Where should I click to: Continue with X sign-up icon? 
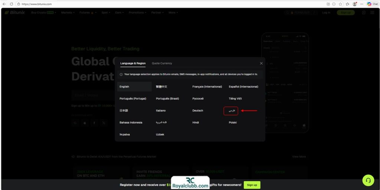[x=104, y=123]
